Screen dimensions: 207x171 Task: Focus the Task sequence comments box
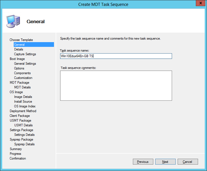click(x=116, y=86)
